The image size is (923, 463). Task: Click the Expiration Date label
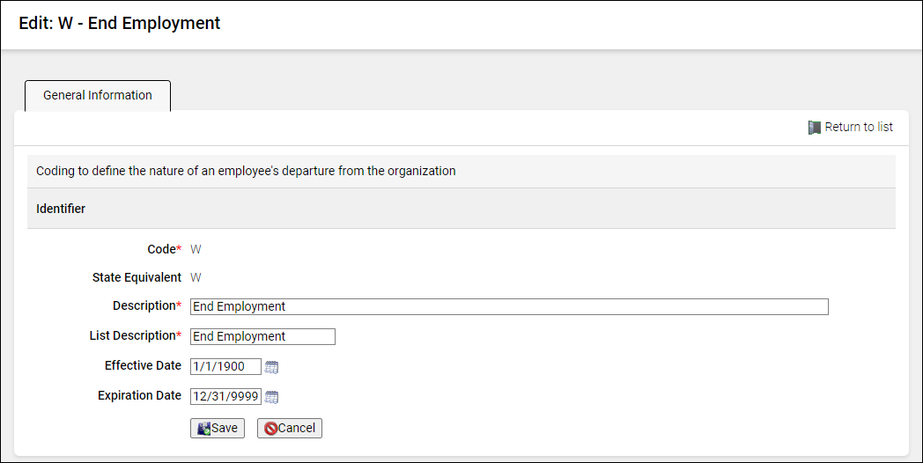click(139, 395)
